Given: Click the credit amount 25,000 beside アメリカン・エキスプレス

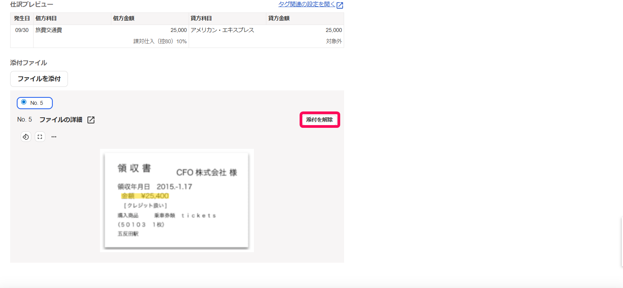Looking at the screenshot, I should click(334, 30).
